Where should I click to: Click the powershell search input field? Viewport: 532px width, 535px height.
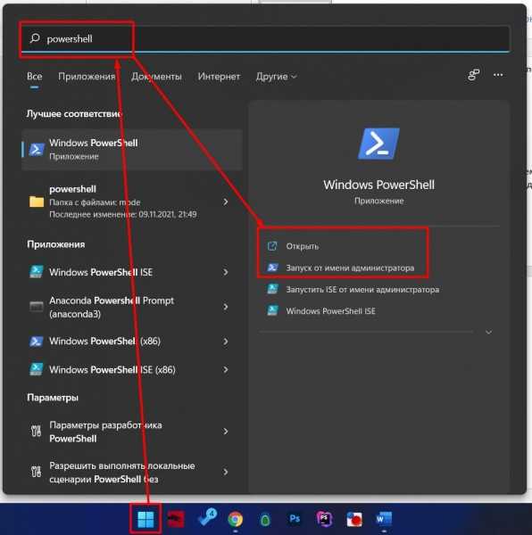(265, 38)
